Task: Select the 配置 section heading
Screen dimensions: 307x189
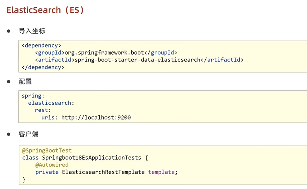Action: pyautogui.click(x=25, y=82)
